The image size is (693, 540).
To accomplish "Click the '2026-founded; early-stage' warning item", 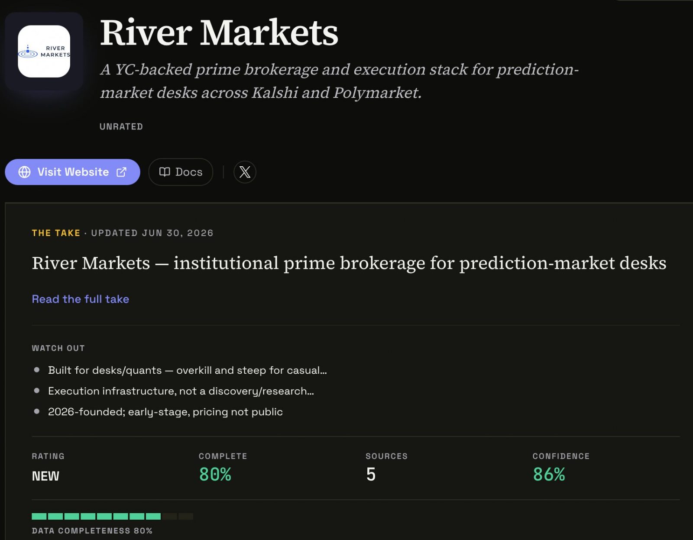I will click(165, 412).
